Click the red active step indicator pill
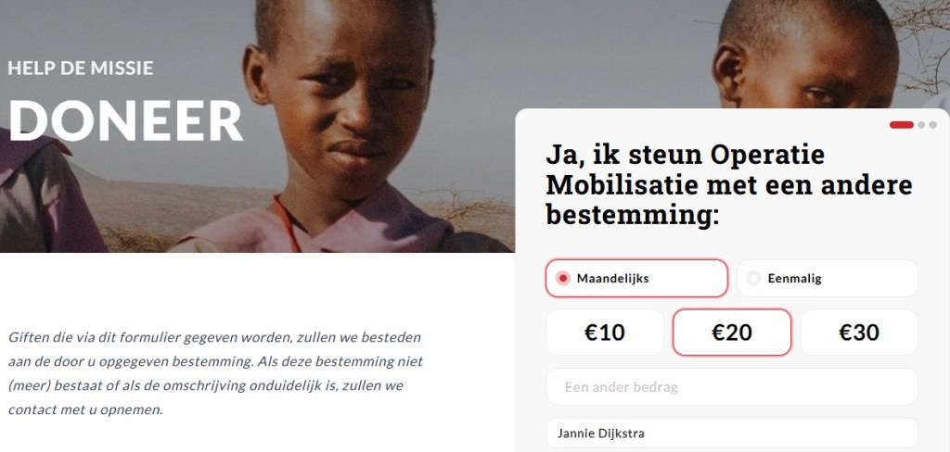950x452 pixels. (901, 125)
